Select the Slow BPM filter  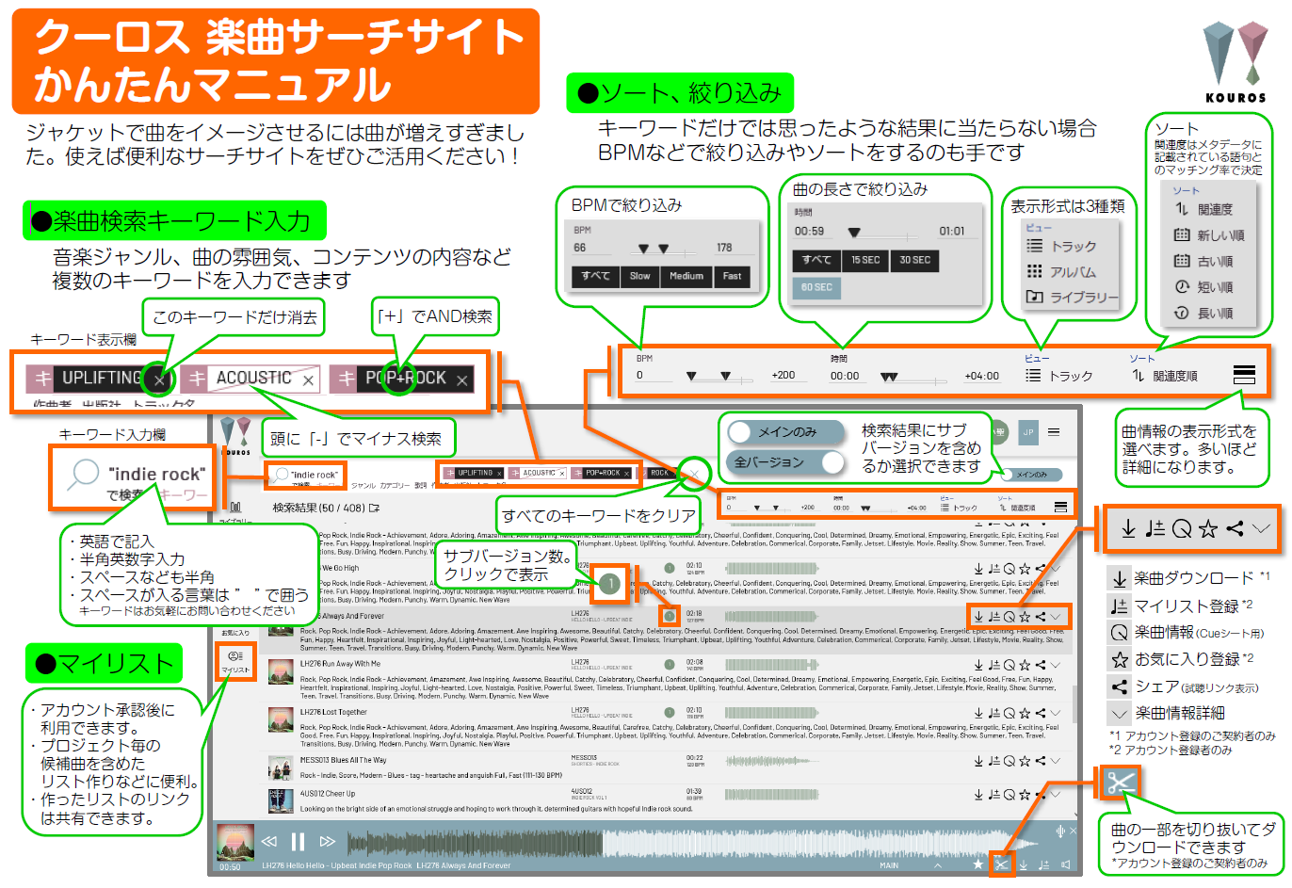click(640, 276)
